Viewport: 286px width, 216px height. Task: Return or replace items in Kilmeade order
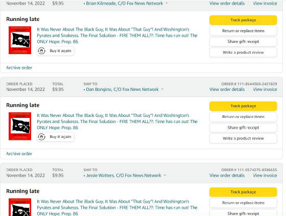tap(243, 31)
